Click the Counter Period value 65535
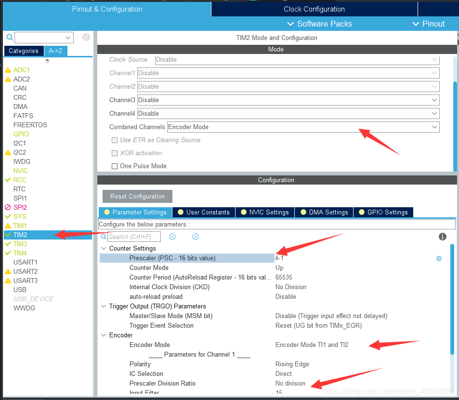 [284, 277]
